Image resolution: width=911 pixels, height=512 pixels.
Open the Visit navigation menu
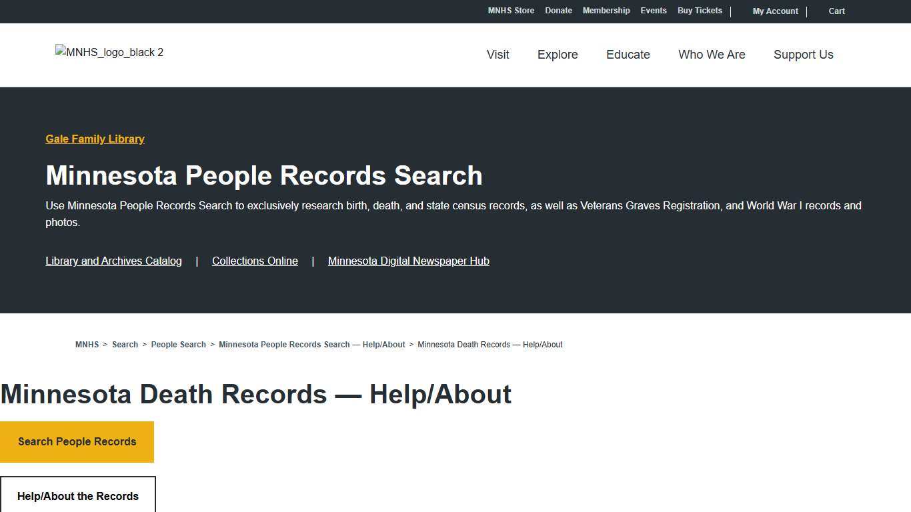(x=498, y=55)
